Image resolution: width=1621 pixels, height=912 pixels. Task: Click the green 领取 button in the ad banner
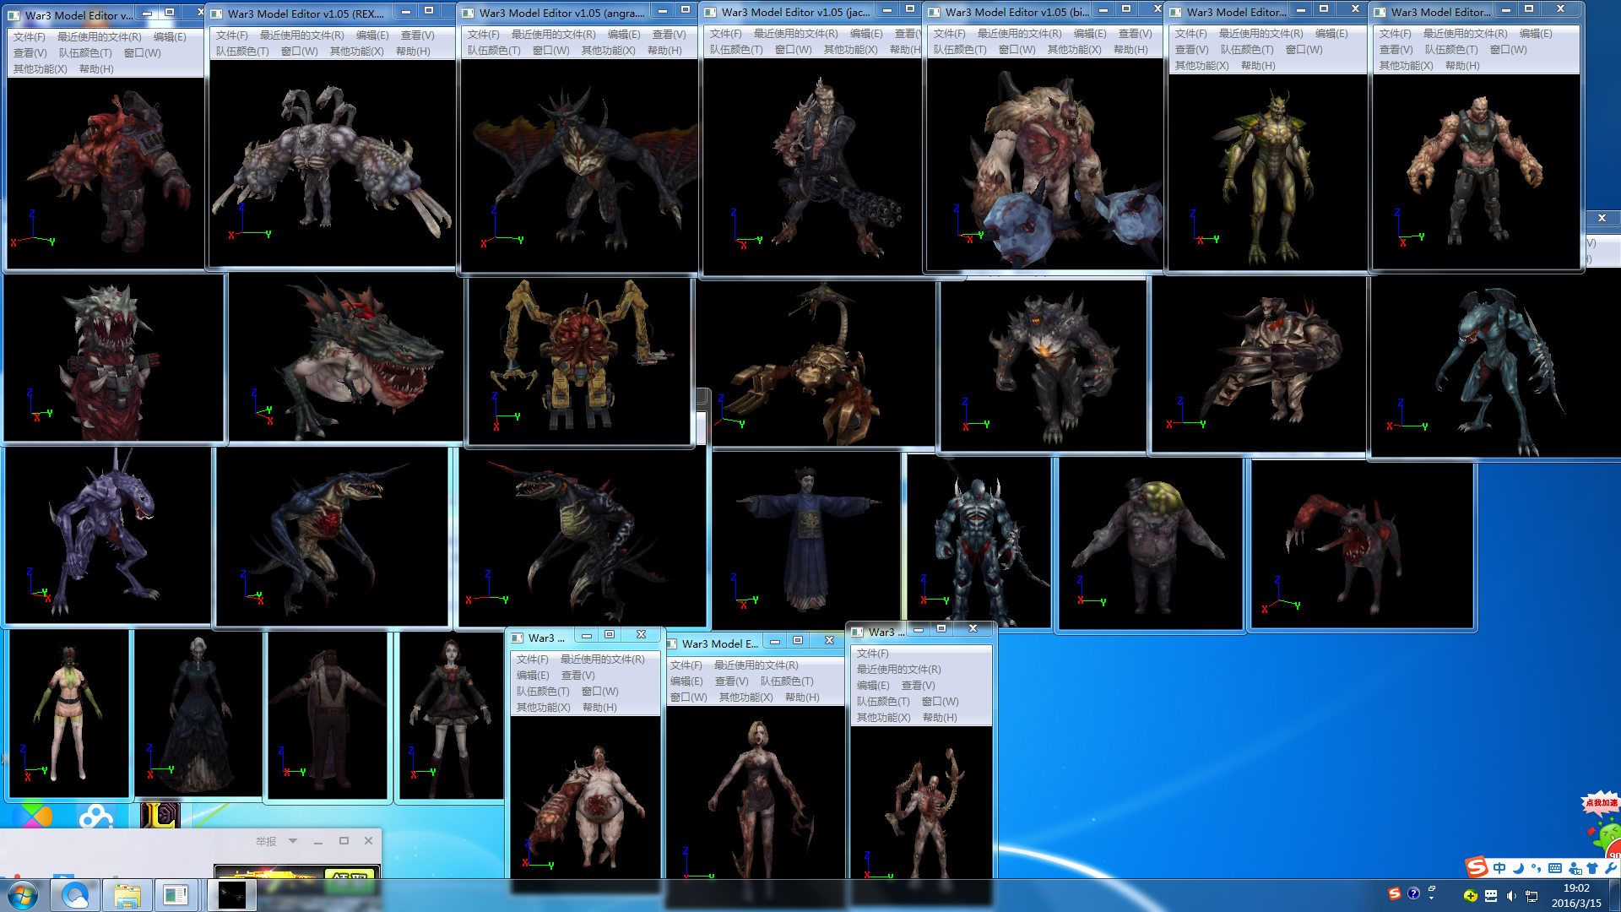point(350,874)
